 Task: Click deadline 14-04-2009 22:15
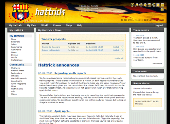[x=95, y=50]
